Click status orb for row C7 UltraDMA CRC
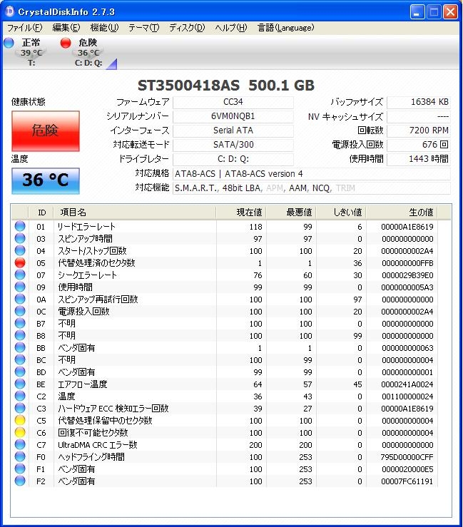 (20, 444)
